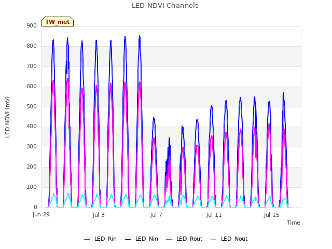
Task: Toggle the LED_Rout legend item
Action: pyautogui.click(x=184, y=239)
